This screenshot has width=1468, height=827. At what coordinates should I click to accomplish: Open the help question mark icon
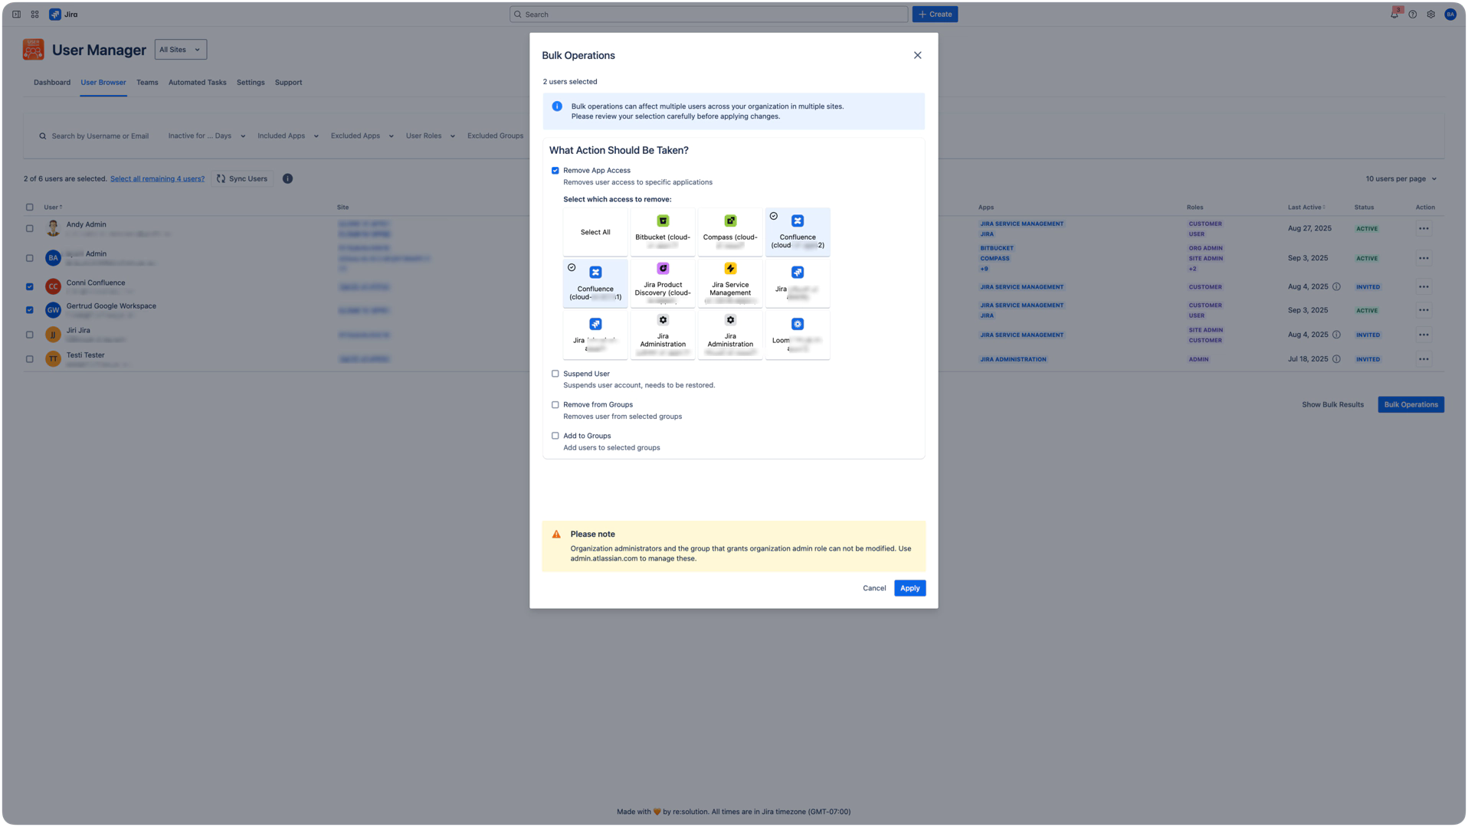pos(1413,15)
